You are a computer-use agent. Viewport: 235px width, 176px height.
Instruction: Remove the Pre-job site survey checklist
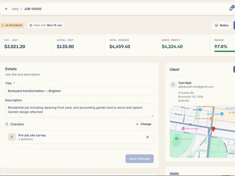point(148,137)
